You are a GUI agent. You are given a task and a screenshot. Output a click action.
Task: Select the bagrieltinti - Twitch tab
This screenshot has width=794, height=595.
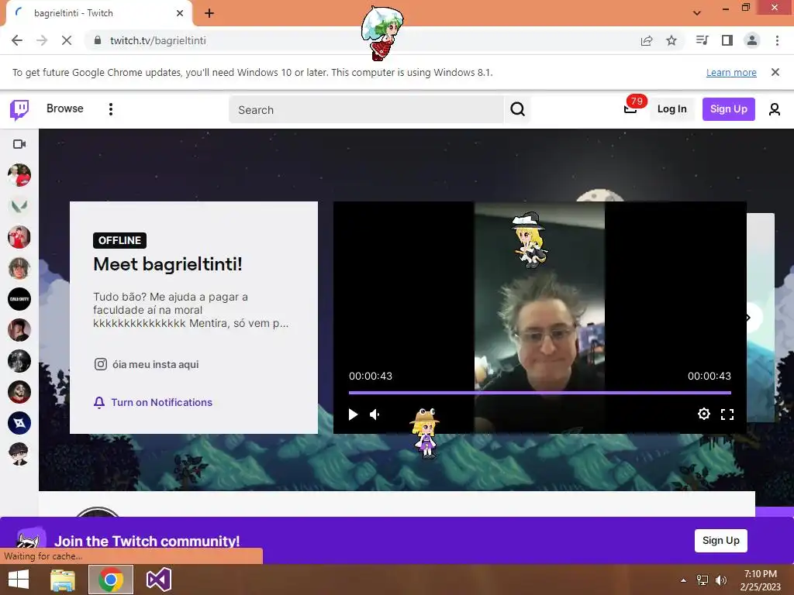pyautogui.click(x=99, y=13)
